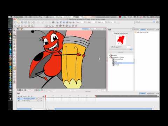Click the view menu icon left of Tool Properties
This screenshot has height=126, width=168.
(110, 30)
